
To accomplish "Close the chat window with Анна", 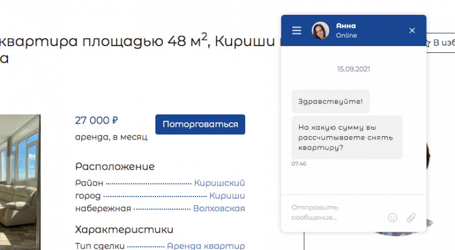I will [412, 31].
